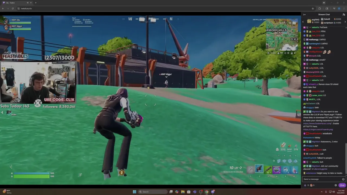Close the Clix - Twitch tab

click(x=31, y=3)
